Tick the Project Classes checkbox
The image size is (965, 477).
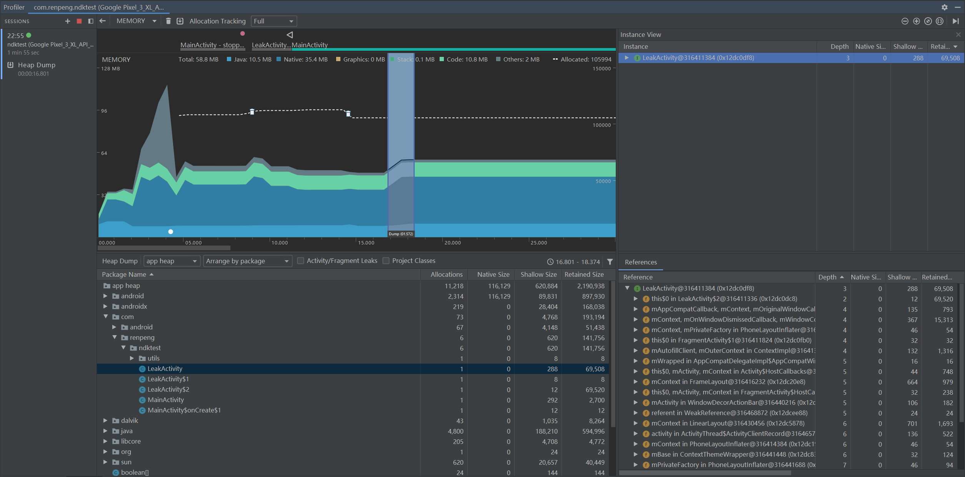click(386, 261)
